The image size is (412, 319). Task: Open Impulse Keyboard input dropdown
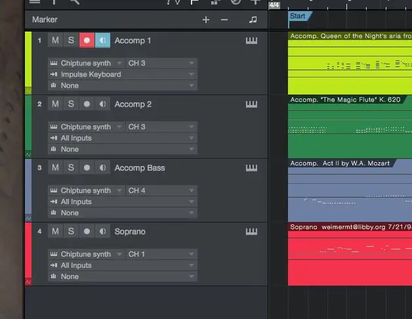pyautogui.click(x=123, y=74)
